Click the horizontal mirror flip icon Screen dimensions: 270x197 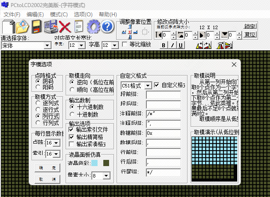(x=221, y=45)
